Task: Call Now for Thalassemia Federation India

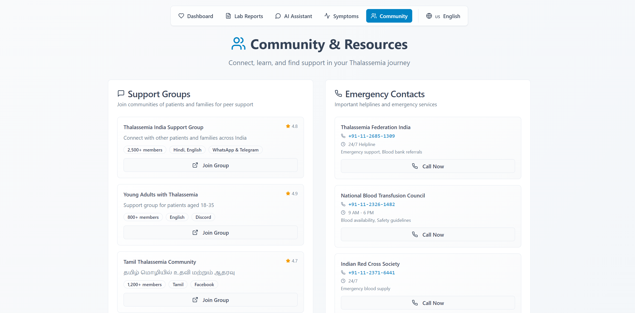Action: 428,166
